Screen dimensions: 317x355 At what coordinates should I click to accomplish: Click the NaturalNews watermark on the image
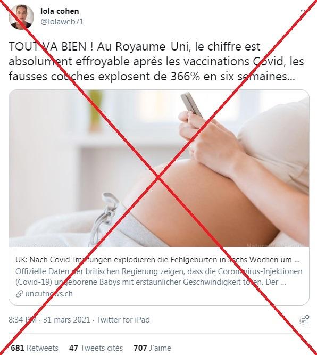[274, 245]
